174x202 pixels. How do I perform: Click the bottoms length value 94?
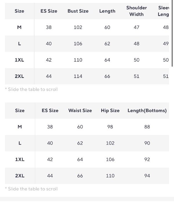point(147,176)
